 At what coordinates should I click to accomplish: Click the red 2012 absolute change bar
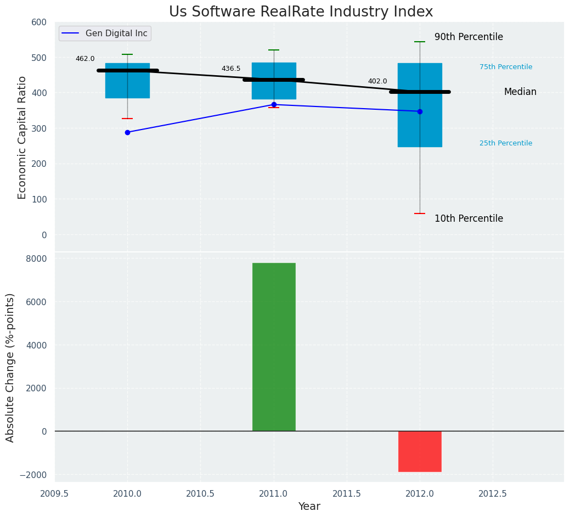coord(420,451)
